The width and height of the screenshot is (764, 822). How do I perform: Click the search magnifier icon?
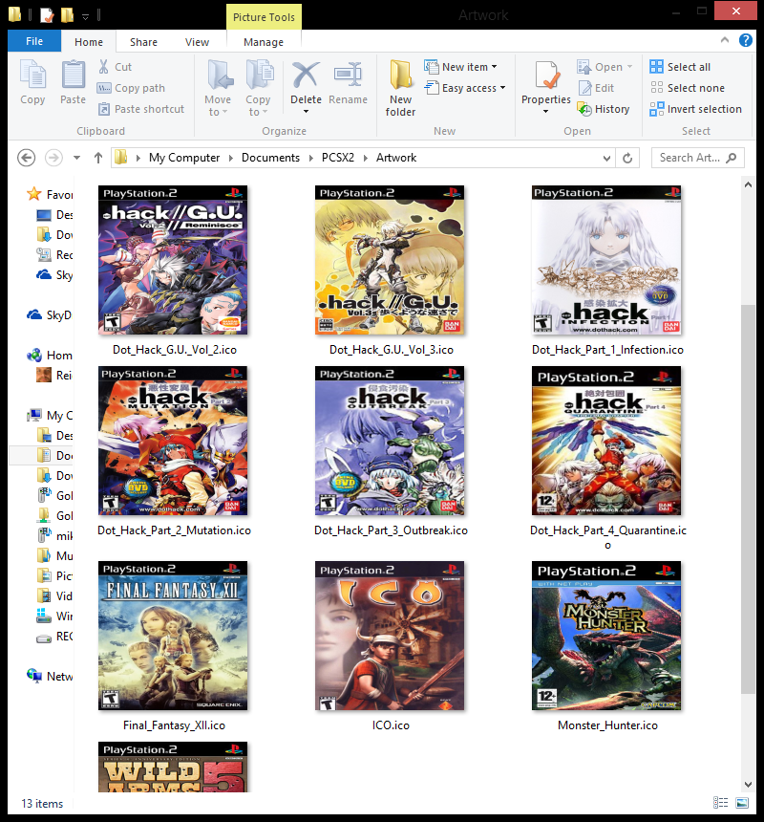[732, 158]
